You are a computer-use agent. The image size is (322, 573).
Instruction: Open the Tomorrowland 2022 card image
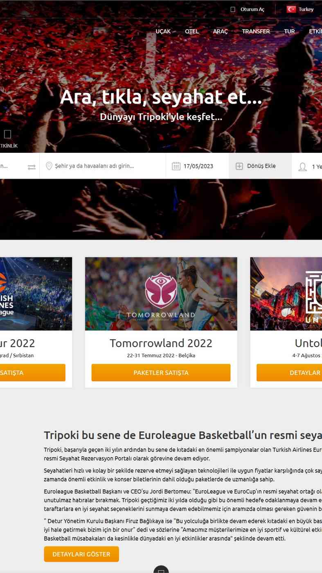(161, 294)
